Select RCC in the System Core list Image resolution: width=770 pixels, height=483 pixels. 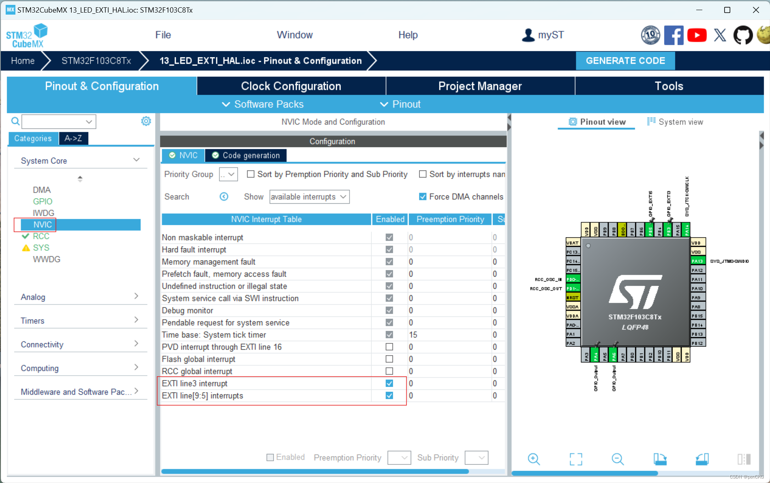[x=41, y=236]
